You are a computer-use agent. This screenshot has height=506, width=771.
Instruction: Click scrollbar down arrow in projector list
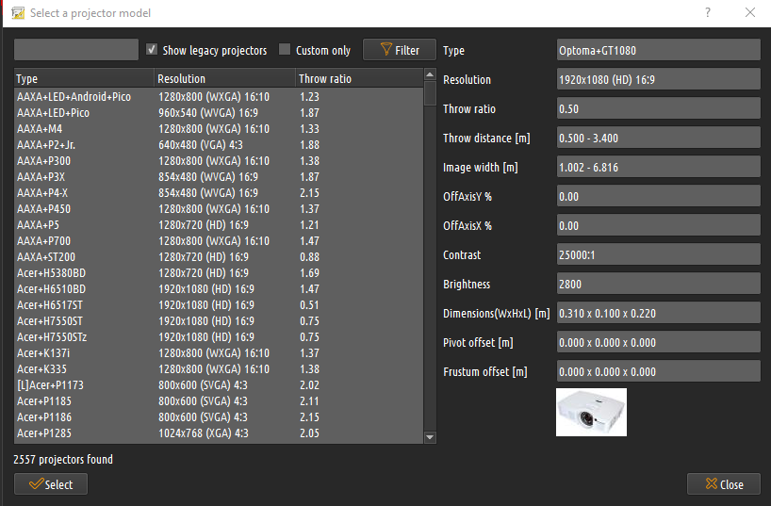pyautogui.click(x=430, y=437)
